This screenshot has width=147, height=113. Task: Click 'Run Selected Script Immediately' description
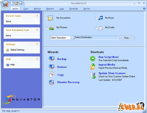(113, 60)
